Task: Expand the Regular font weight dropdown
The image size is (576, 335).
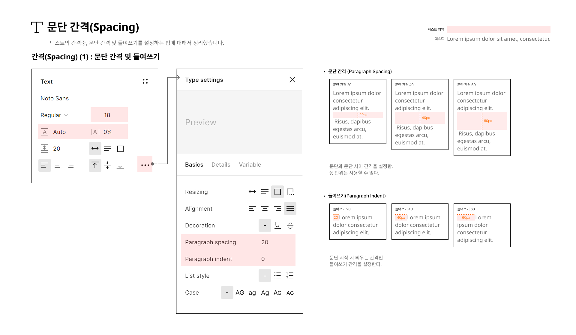Action: pos(54,115)
